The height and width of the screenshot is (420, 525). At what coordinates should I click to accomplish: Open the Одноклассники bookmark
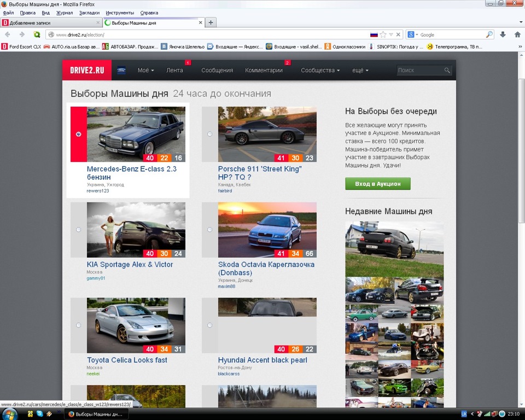[345, 47]
